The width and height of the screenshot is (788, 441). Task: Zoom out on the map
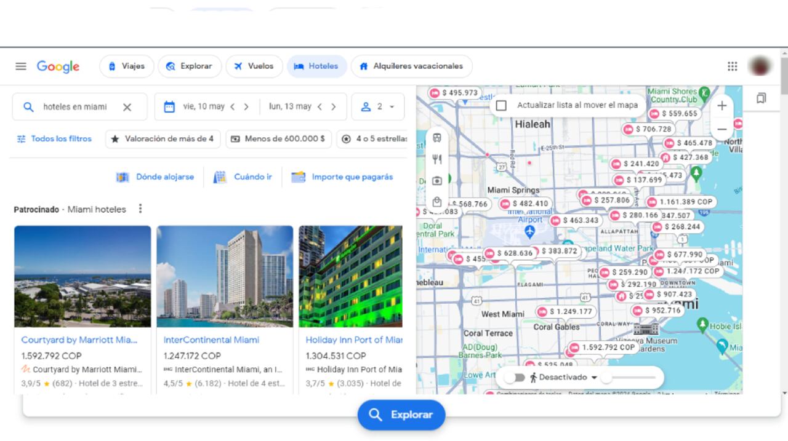pos(722,129)
